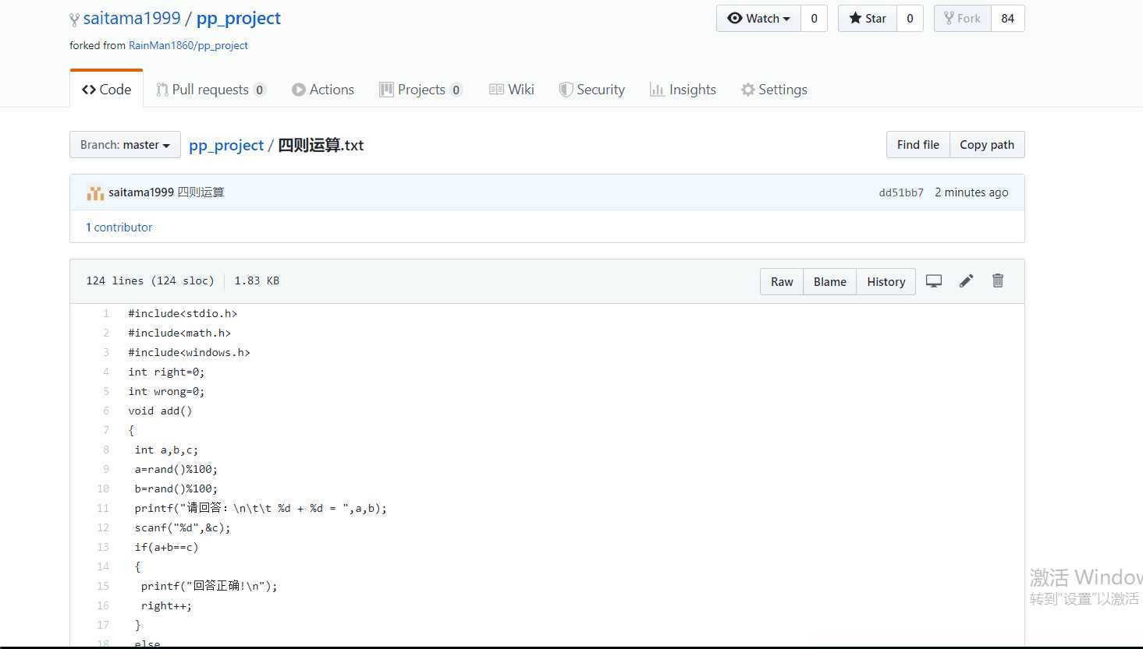Open commit message 四则运算
The image size is (1143, 649).
point(201,192)
